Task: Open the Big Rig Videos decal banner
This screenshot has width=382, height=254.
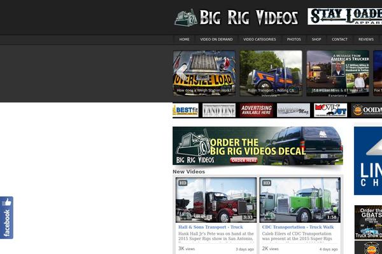Action: point(258,146)
